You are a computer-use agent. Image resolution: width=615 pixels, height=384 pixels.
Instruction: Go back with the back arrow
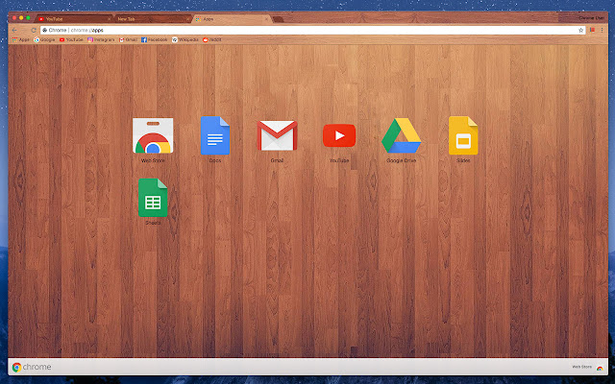point(14,30)
